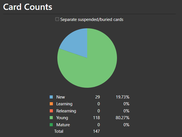This screenshot has width=182, height=137.
Task: Select the Learning label in legend
Action: pyautogui.click(x=64, y=104)
